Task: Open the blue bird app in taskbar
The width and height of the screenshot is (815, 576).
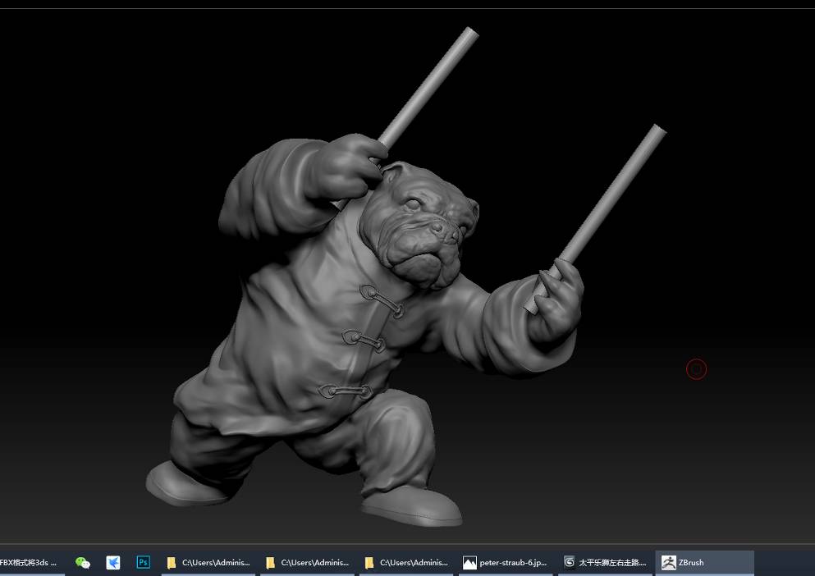Action: click(x=112, y=563)
